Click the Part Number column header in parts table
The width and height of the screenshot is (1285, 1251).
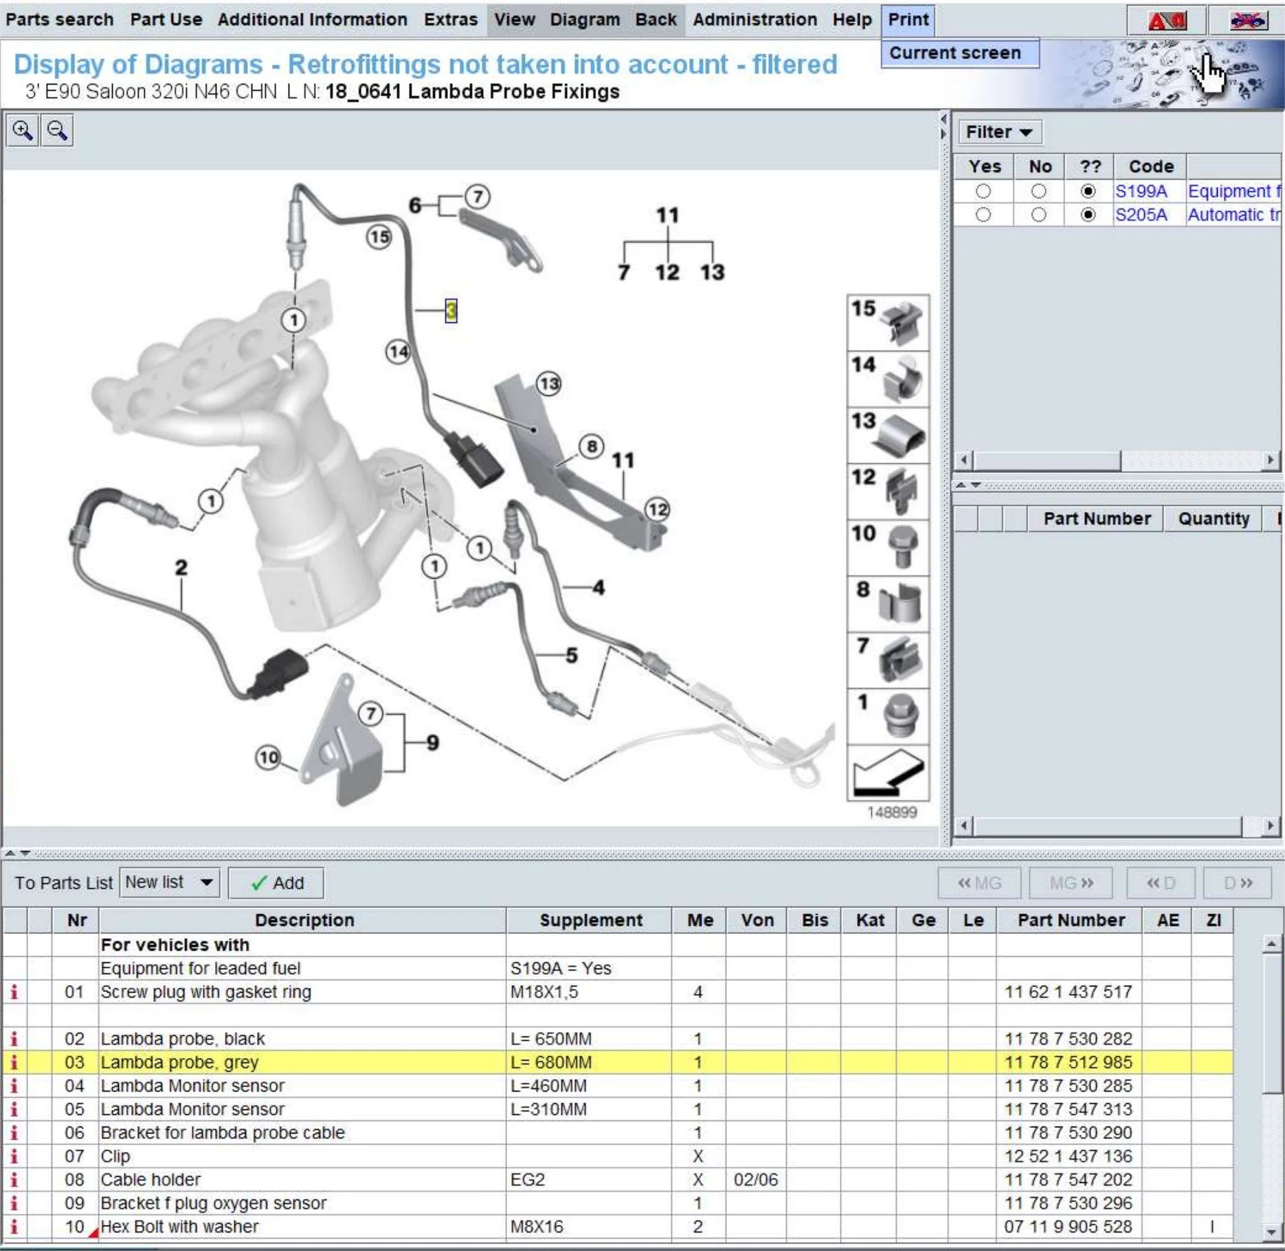point(1071,921)
